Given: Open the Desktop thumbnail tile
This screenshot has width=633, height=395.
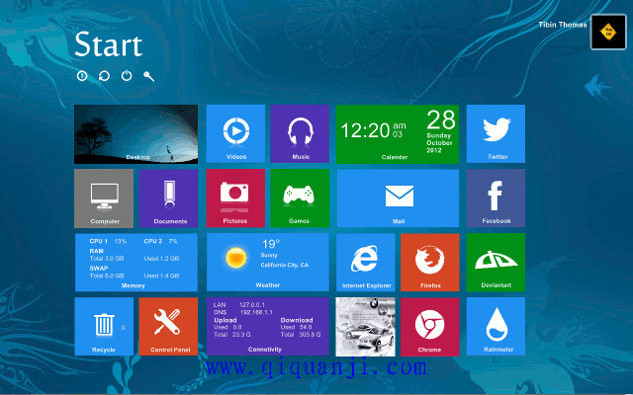Looking at the screenshot, I should tap(136, 133).
